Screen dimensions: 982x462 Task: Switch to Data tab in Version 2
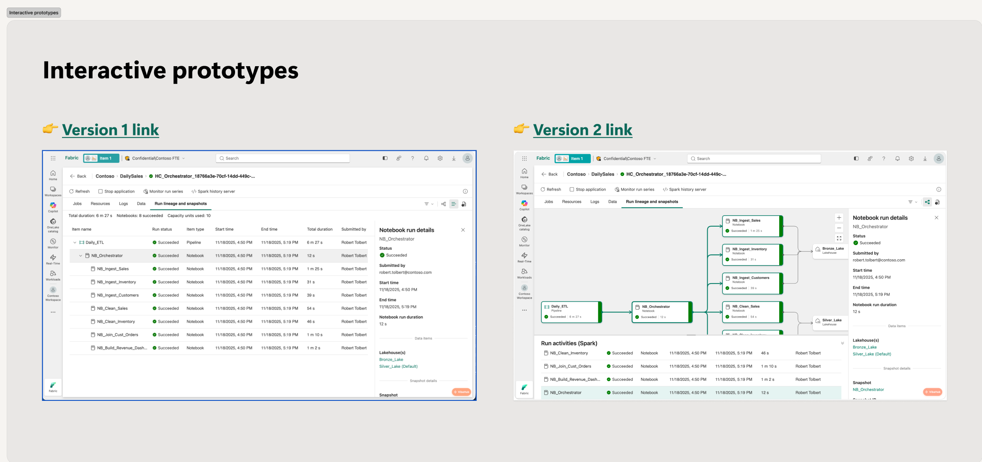612,201
